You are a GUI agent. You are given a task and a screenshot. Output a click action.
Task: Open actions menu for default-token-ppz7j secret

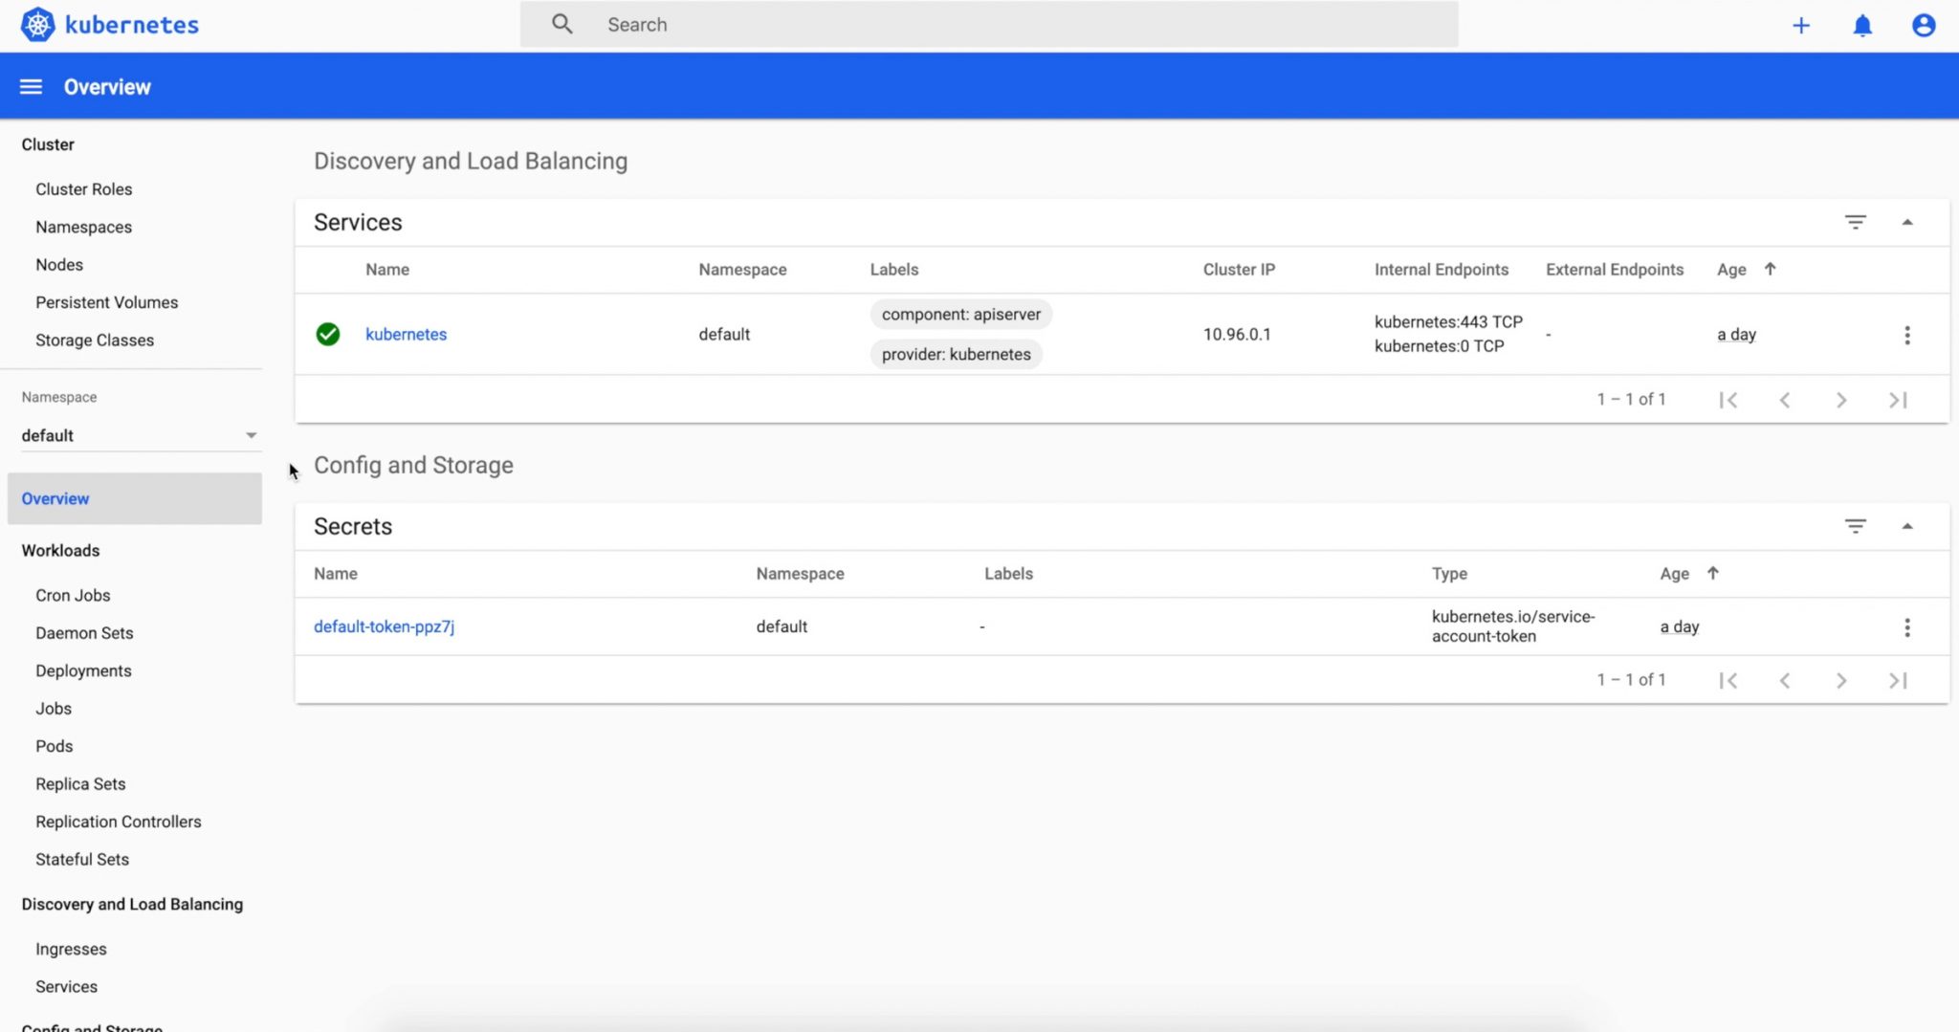[1906, 627]
